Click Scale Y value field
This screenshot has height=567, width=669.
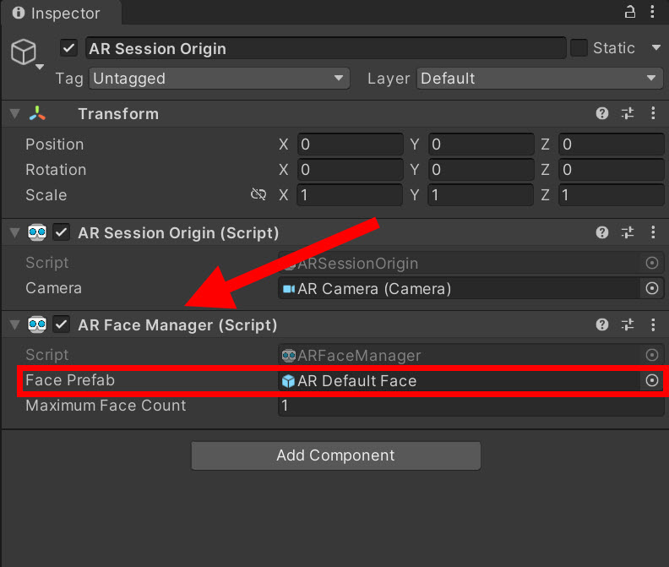481,195
